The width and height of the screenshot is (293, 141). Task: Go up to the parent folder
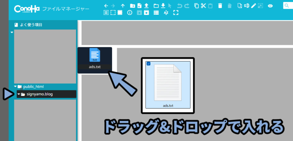(123, 6)
